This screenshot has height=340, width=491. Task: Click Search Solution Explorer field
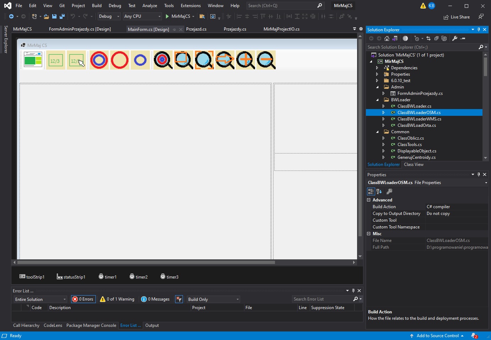[422, 47]
